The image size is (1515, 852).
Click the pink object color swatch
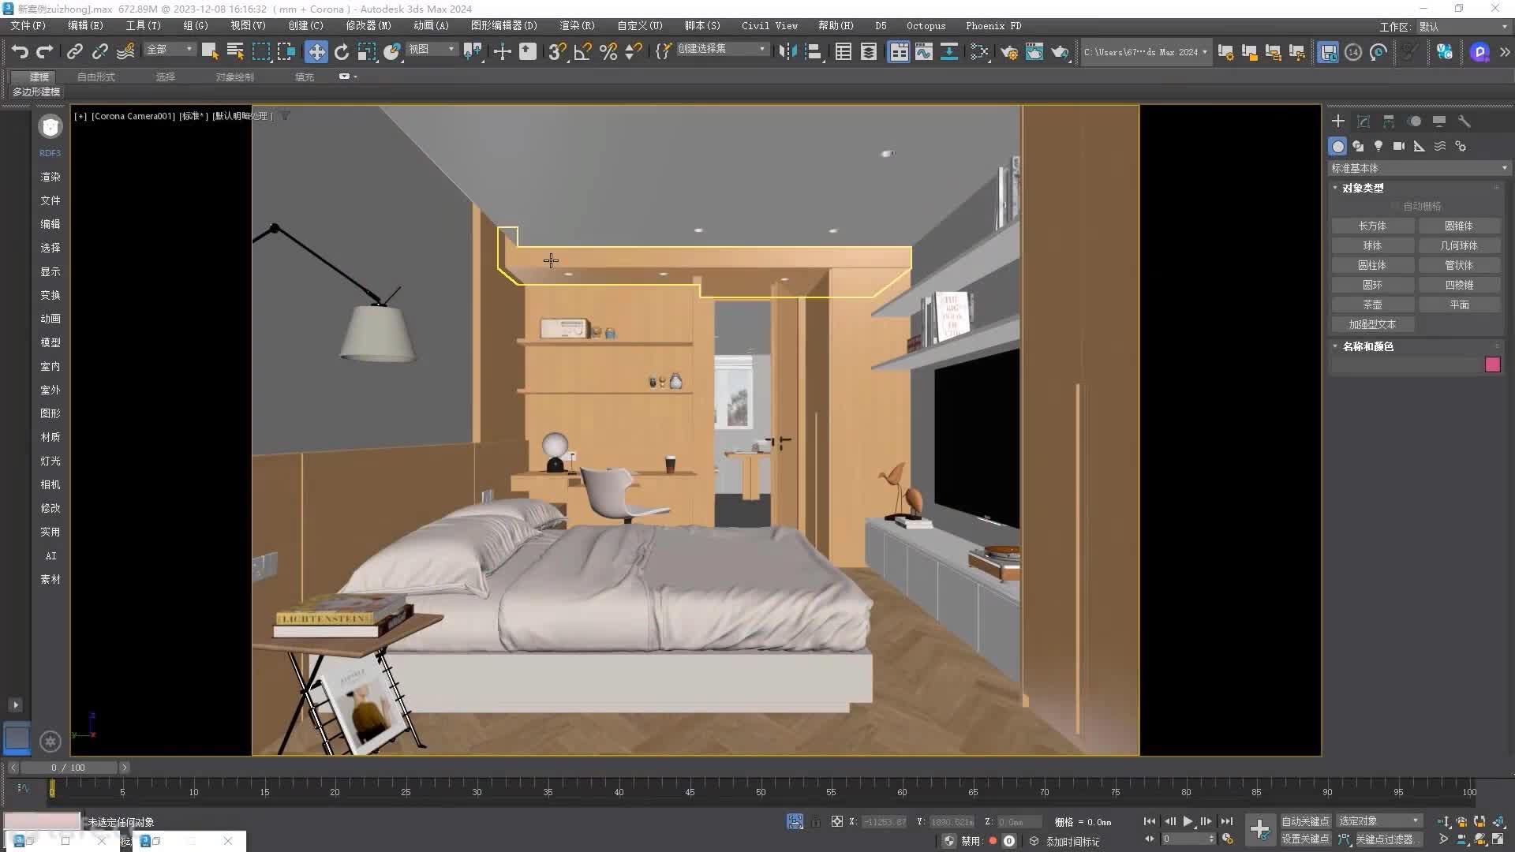(x=1492, y=364)
